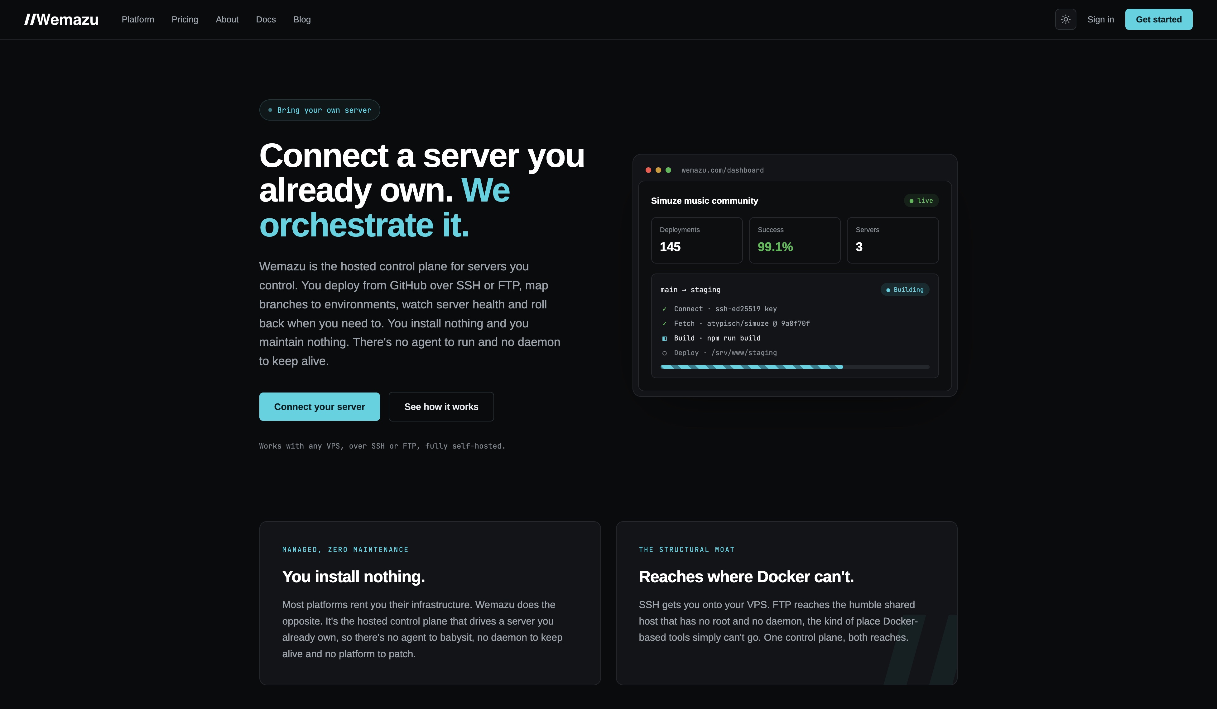
Task: Open the Platform nav item
Action: coord(138,19)
